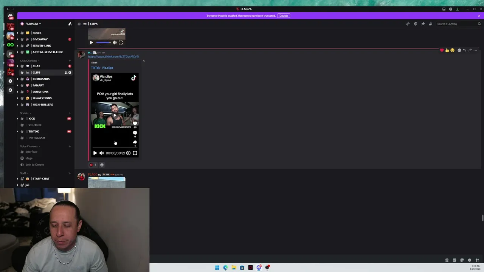Collapse the Chat Channels category
The height and width of the screenshot is (272, 484).
coord(29,61)
